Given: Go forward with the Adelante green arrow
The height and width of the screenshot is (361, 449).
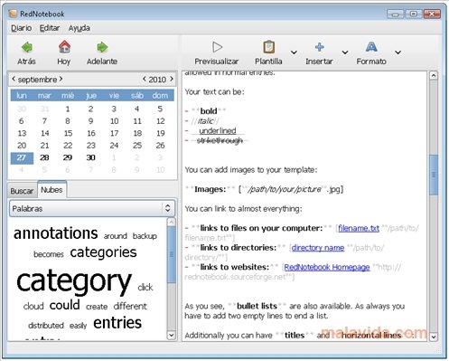Looking at the screenshot, I should (102, 47).
